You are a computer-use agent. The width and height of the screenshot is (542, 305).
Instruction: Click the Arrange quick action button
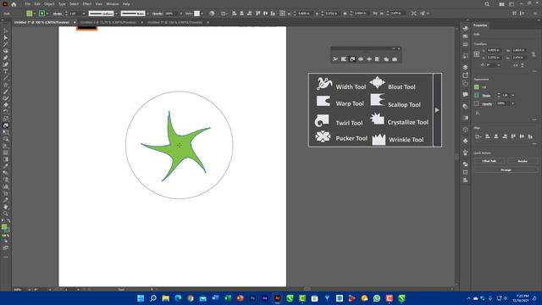[x=506, y=170]
